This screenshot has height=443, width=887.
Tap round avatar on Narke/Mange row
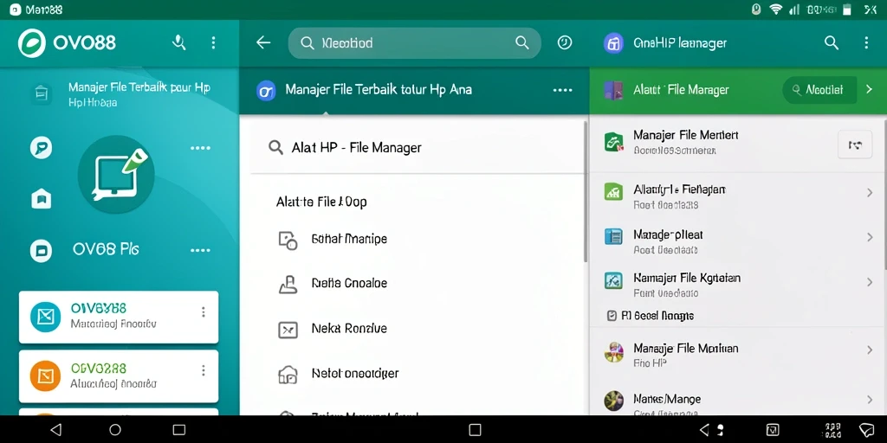(614, 401)
